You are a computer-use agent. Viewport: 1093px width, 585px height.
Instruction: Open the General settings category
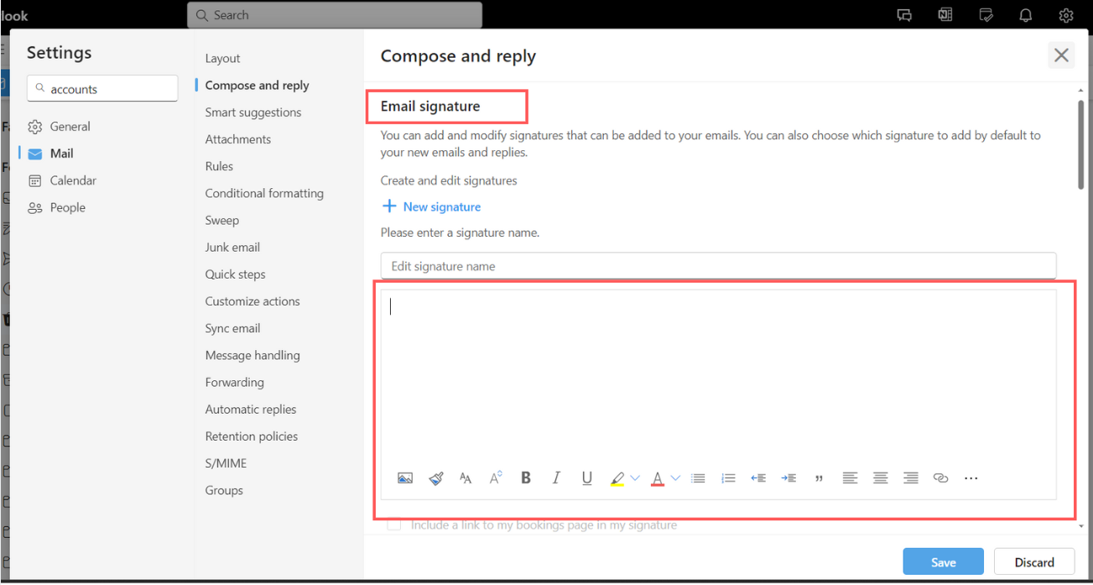click(59, 127)
